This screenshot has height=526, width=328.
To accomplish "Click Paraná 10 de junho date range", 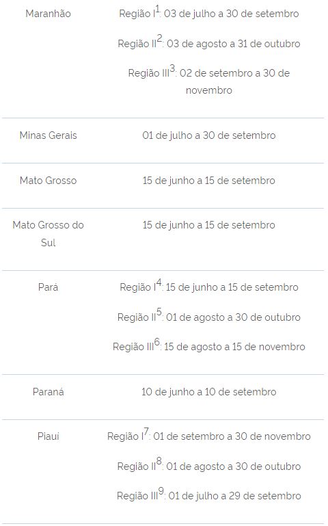I will pyautogui.click(x=208, y=392).
